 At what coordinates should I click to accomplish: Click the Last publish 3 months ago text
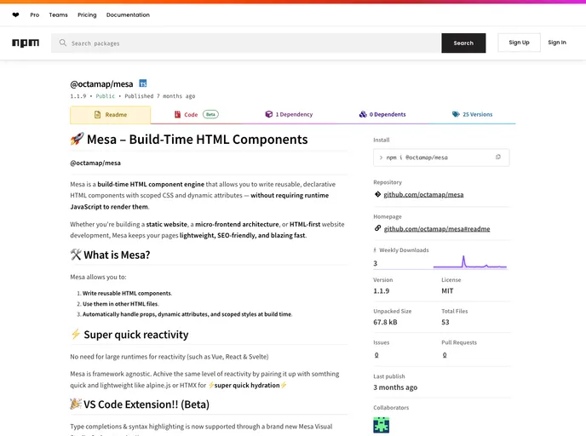(395, 387)
